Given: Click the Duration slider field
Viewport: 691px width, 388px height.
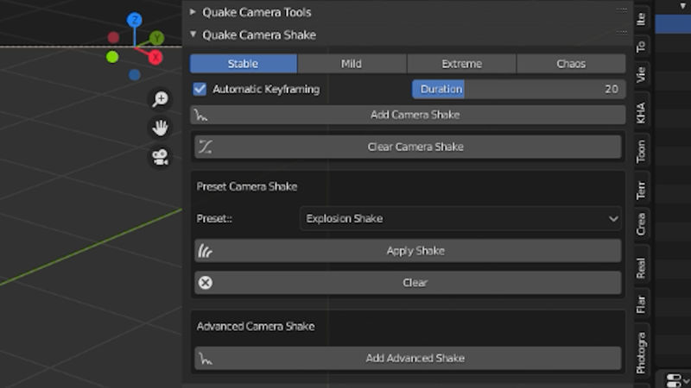Looking at the screenshot, I should coord(519,90).
